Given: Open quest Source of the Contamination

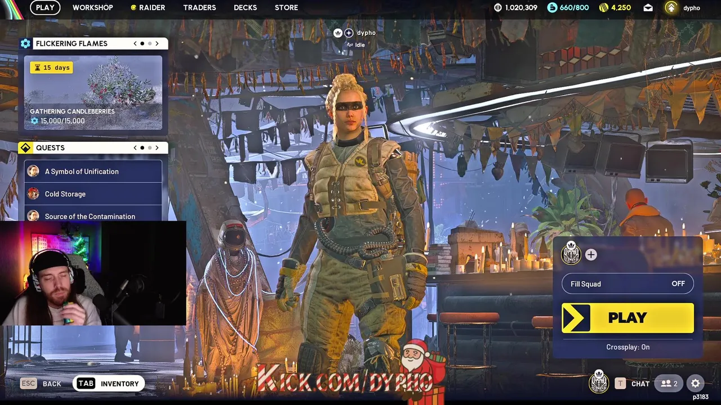Looking at the screenshot, I should coord(93,214).
